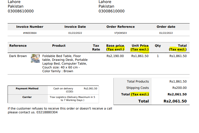Click the Qty column header

point(158,46)
